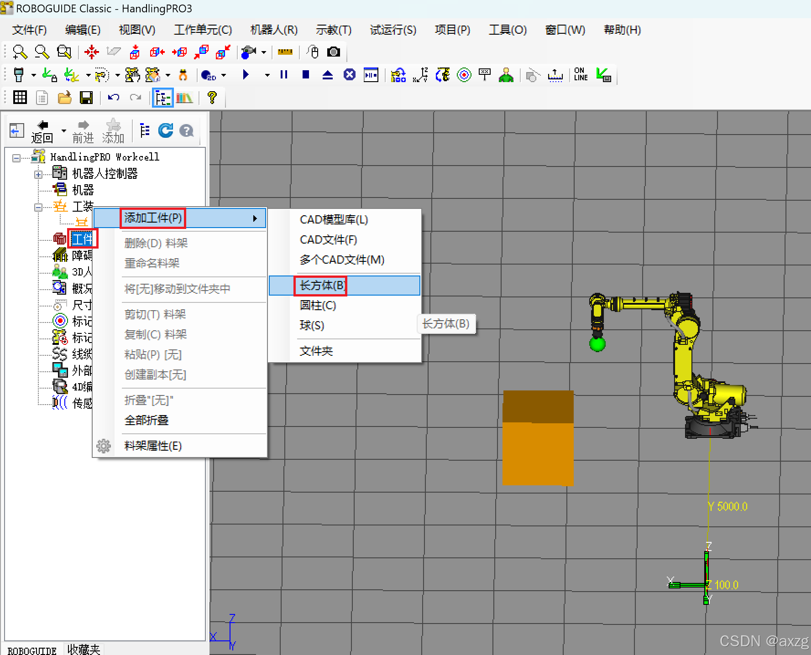811x655 pixels.
Task: Open 料架属性(E) properties entry
Action: point(180,446)
